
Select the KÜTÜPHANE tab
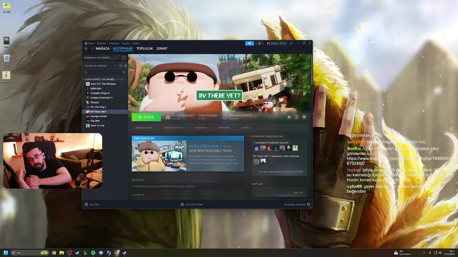pyautogui.click(x=123, y=49)
